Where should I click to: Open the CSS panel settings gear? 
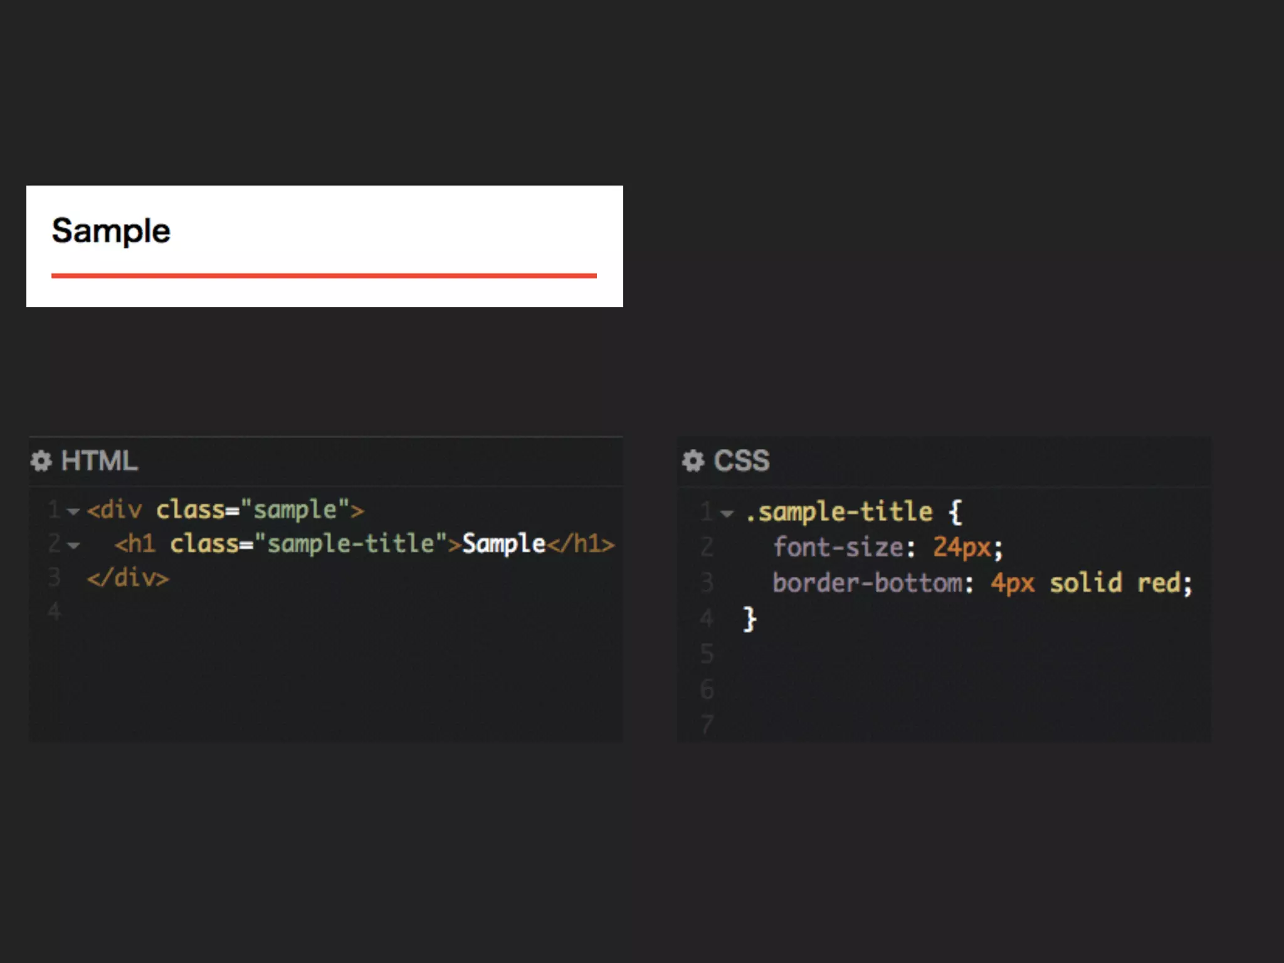[693, 461]
